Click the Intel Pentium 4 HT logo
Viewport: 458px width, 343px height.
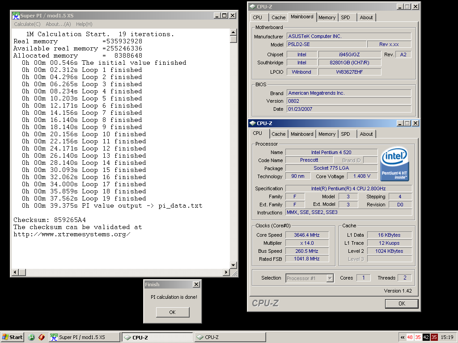[x=394, y=164]
